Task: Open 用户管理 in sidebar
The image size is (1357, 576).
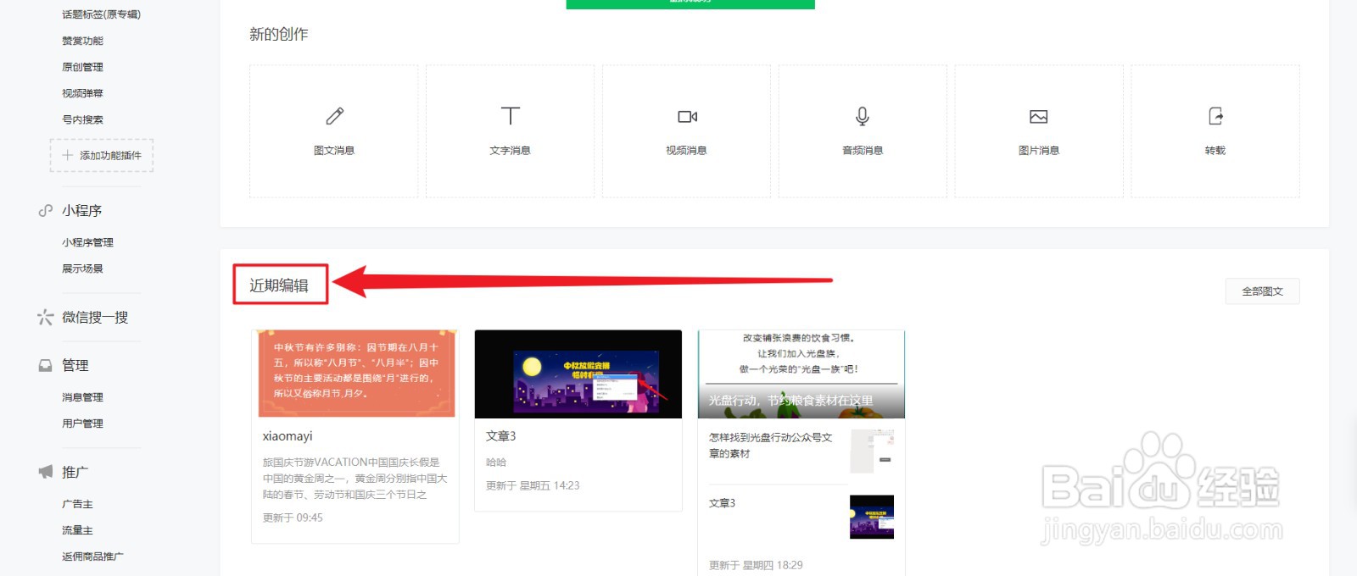Action: point(82,424)
